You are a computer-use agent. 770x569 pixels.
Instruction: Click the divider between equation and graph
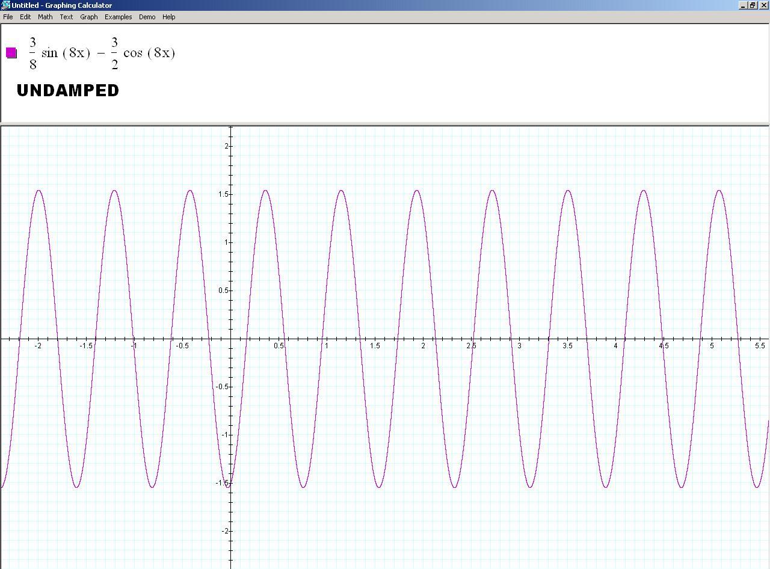coord(385,124)
